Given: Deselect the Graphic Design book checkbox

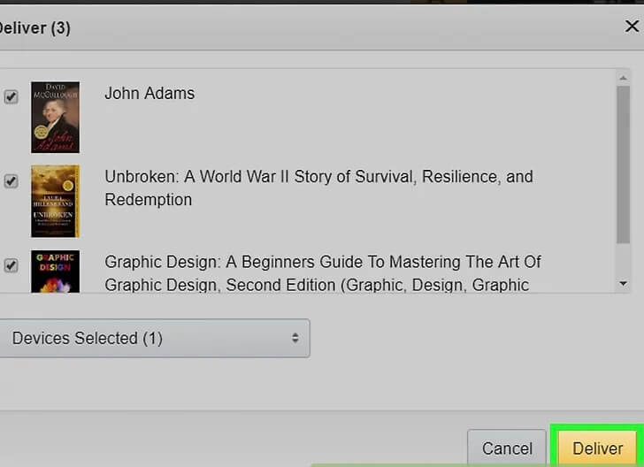Looking at the screenshot, I should pos(11,265).
